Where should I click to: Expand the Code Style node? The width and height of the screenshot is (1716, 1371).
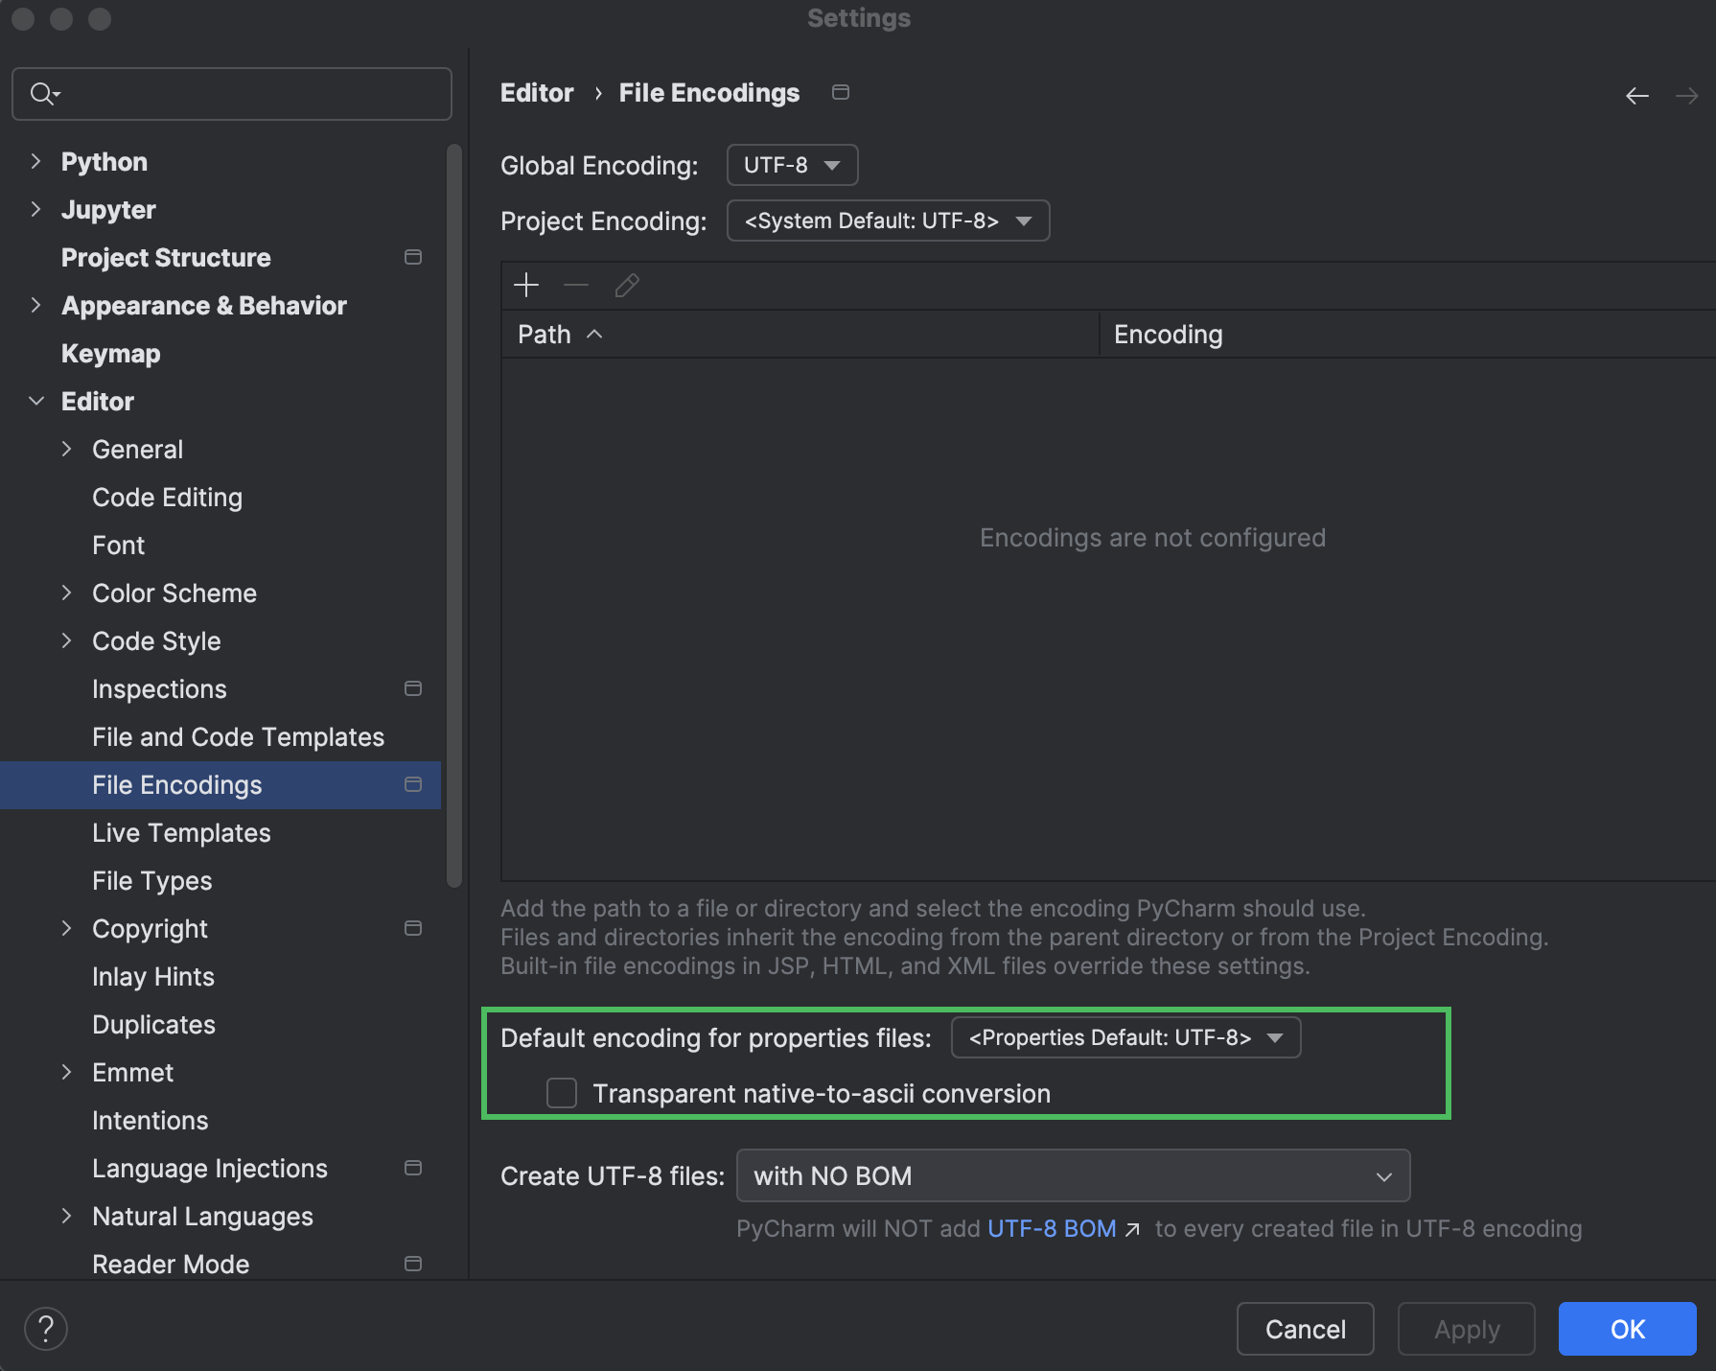(x=66, y=640)
